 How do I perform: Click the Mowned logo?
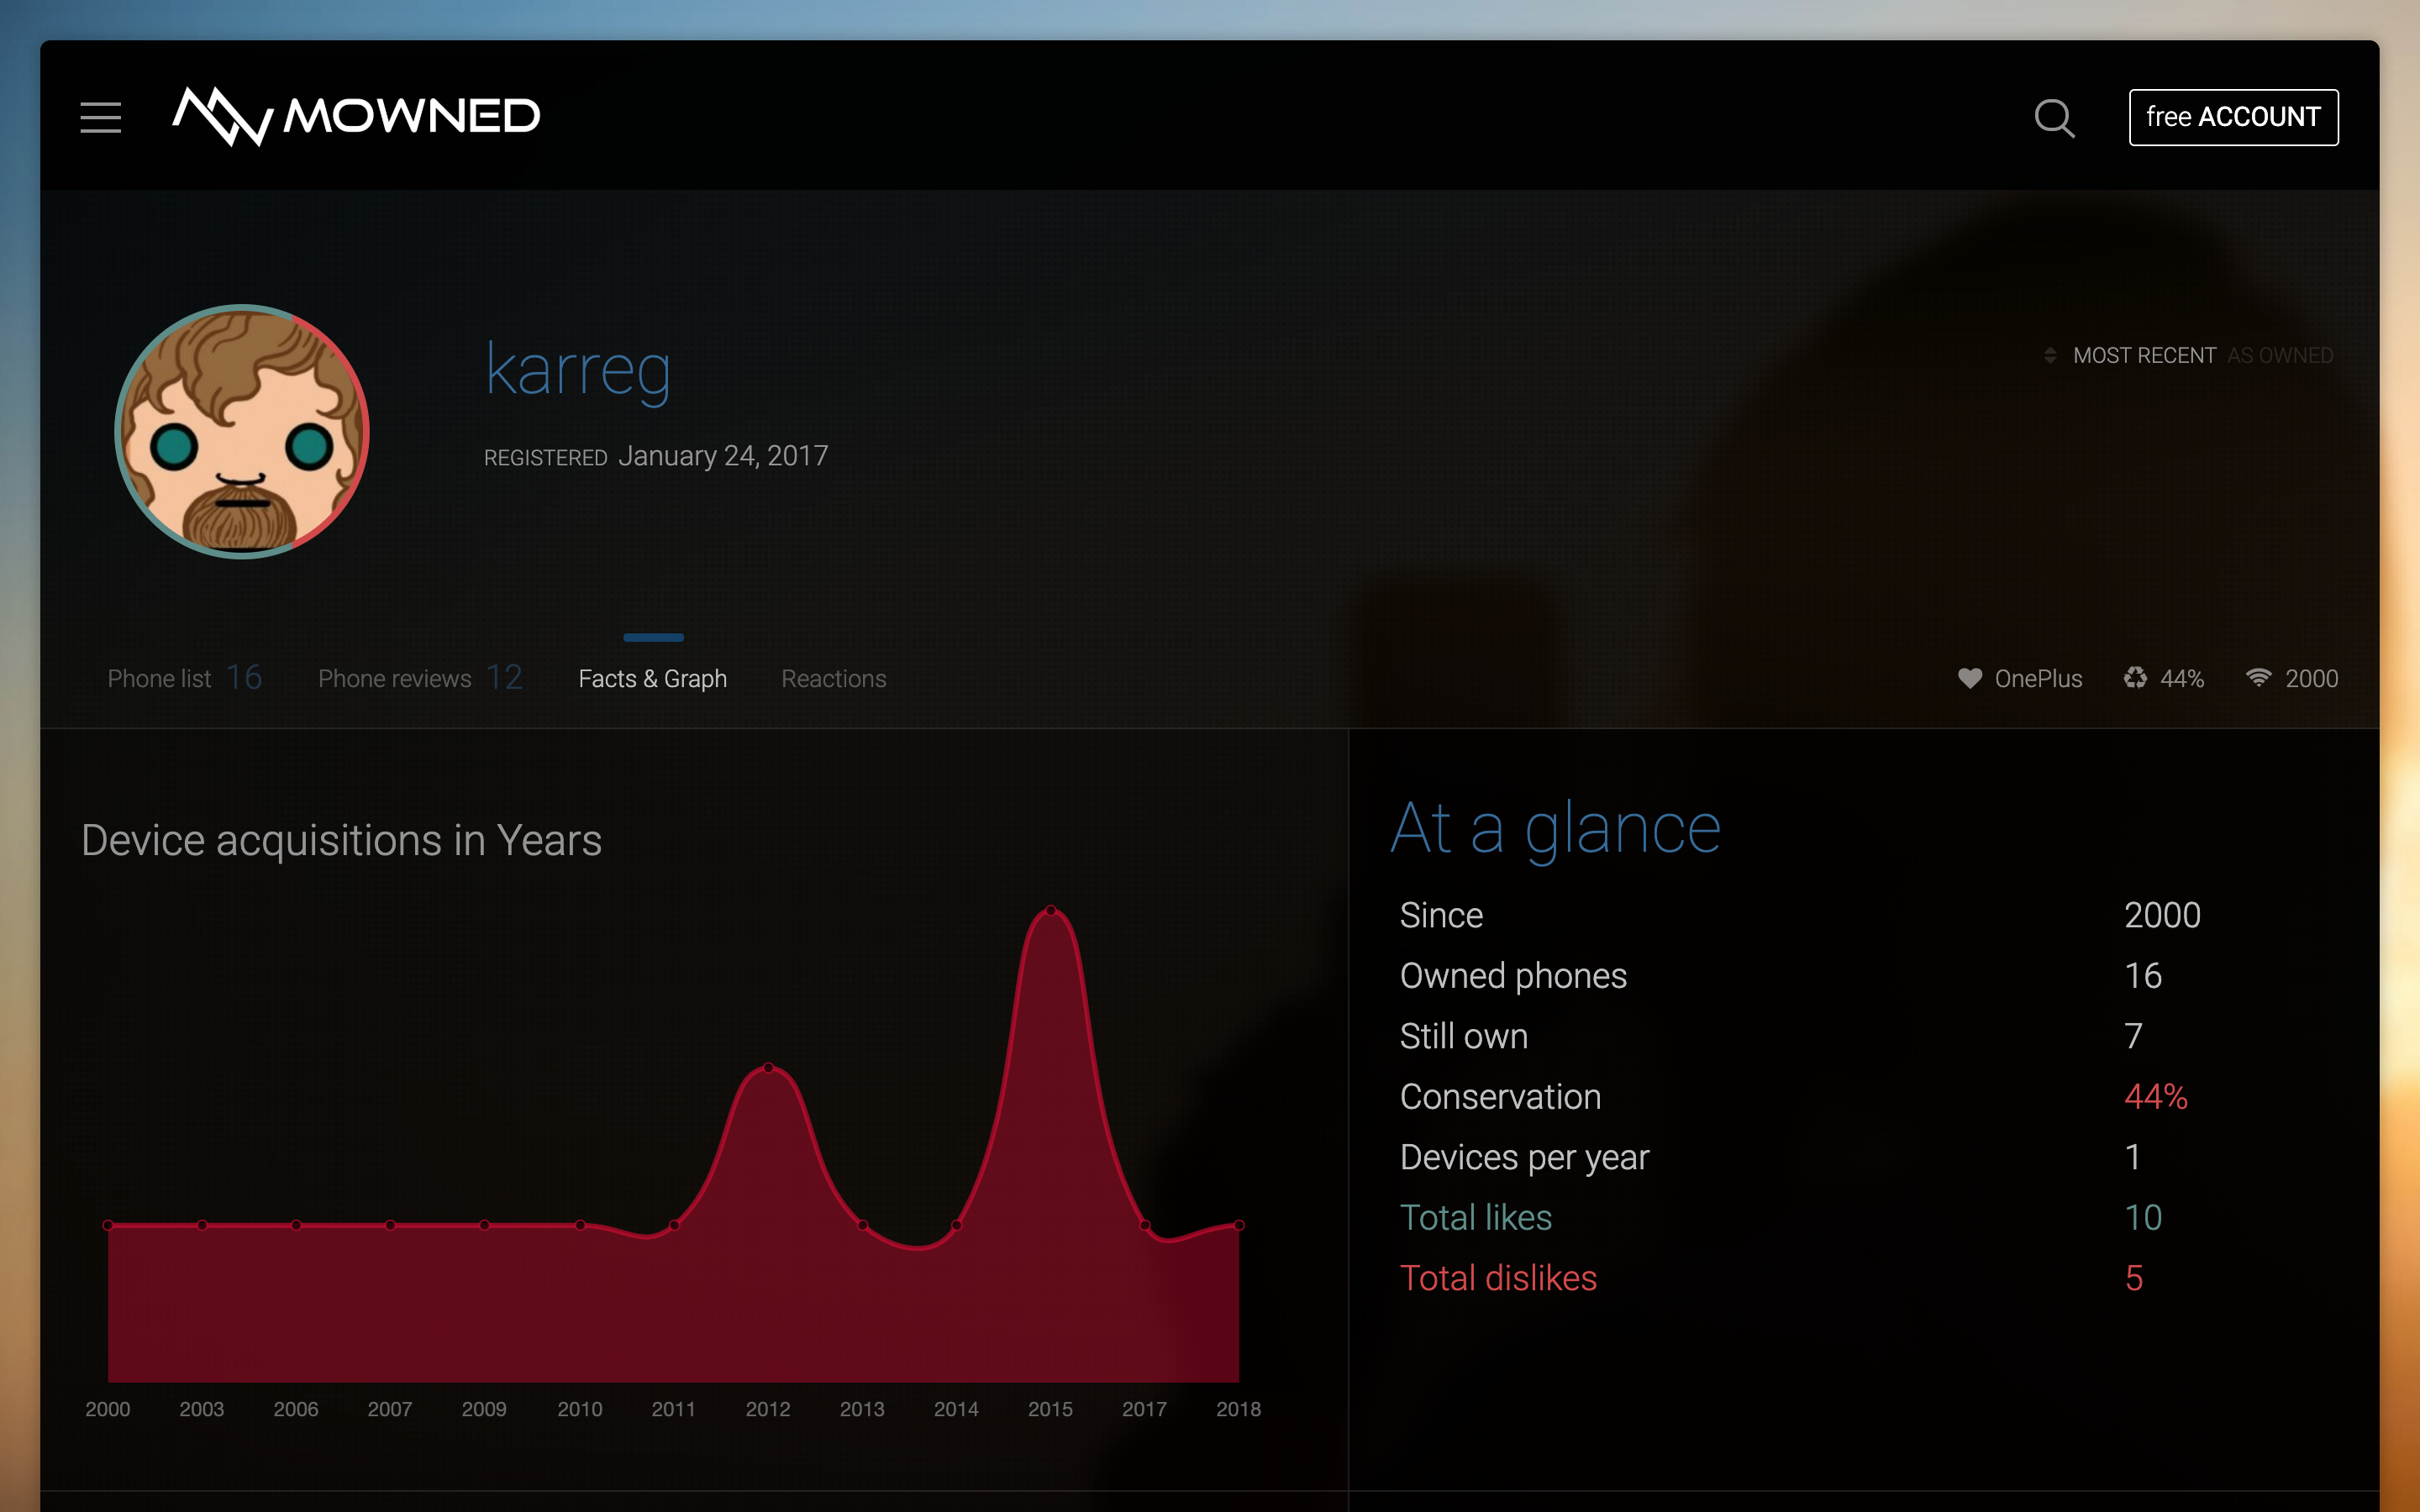pyautogui.click(x=356, y=116)
